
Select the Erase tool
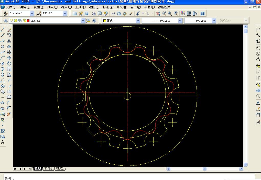click(x=9, y=30)
